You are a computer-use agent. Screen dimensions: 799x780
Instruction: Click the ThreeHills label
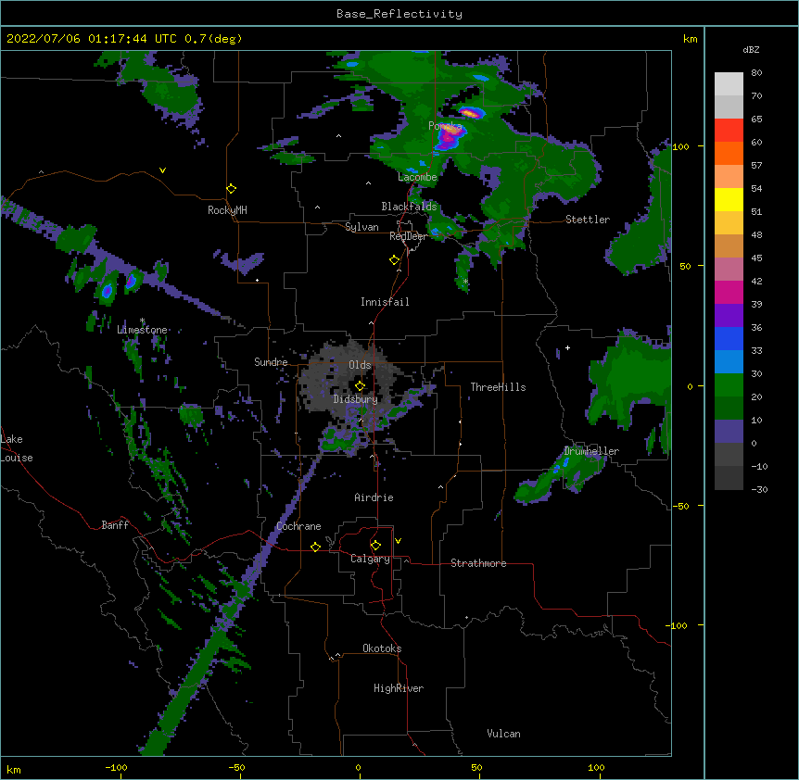498,387
